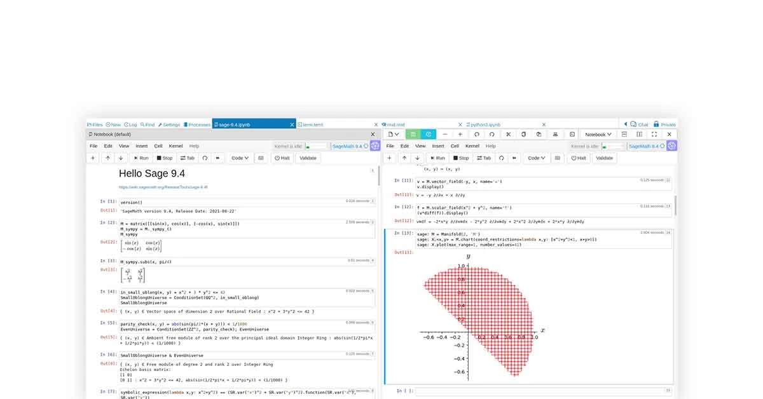763x399 pixels.
Task: Stop kernel execution with the Stop icon
Action: [x=164, y=158]
